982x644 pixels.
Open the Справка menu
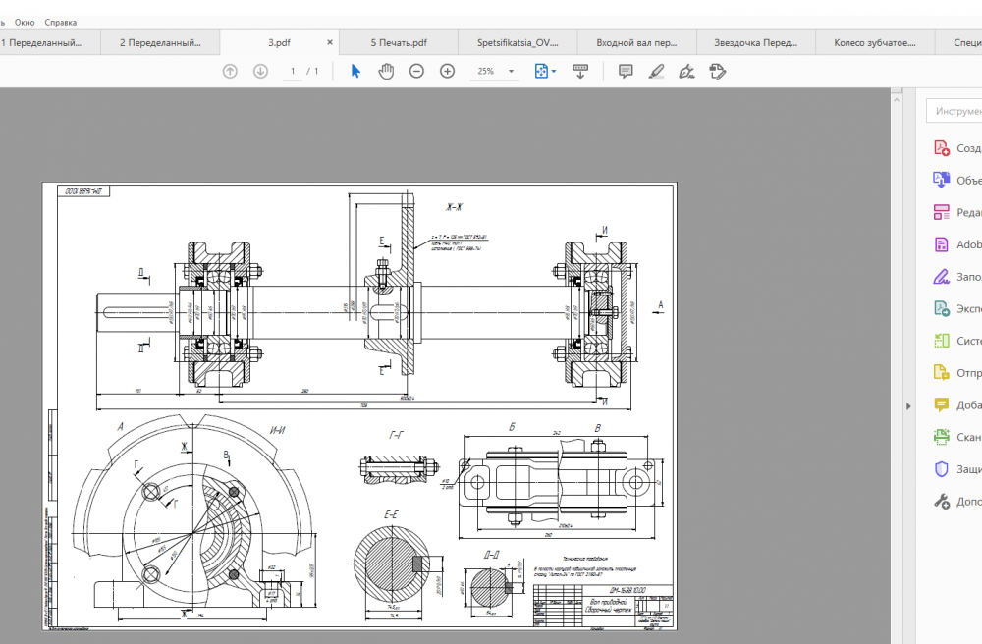point(60,22)
